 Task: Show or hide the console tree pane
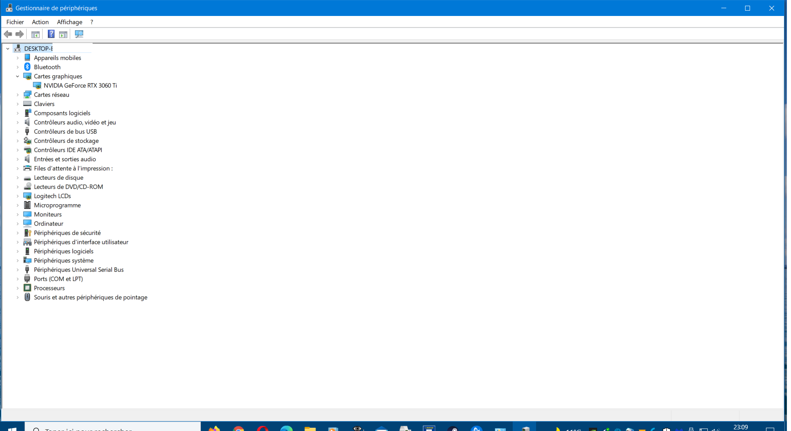click(x=36, y=34)
